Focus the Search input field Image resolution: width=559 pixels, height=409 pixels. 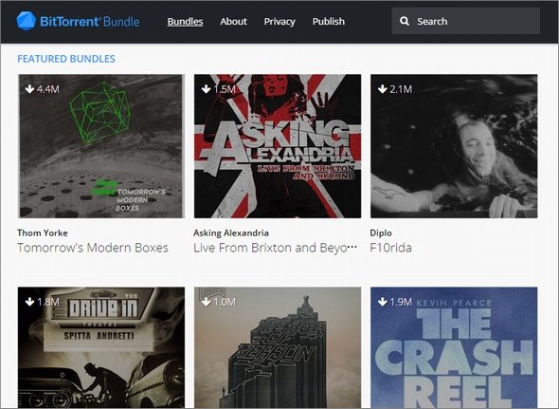click(x=465, y=21)
